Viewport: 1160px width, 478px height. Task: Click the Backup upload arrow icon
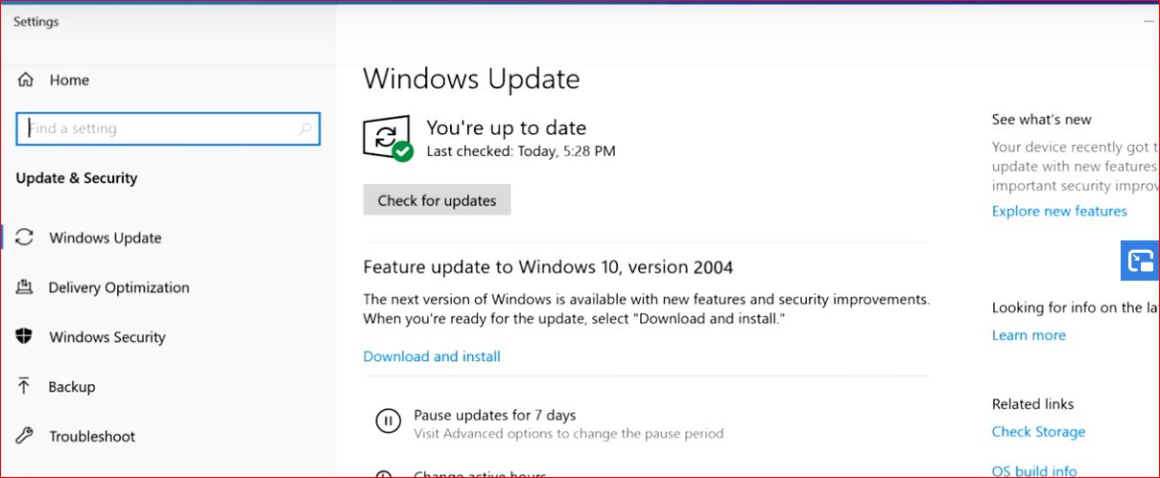pyautogui.click(x=25, y=387)
